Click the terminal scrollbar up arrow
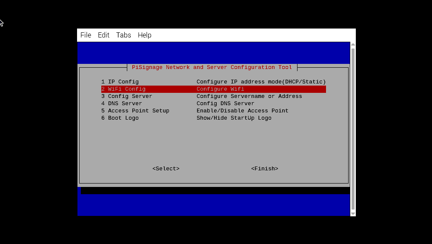The height and width of the screenshot is (244, 432). 353,45
